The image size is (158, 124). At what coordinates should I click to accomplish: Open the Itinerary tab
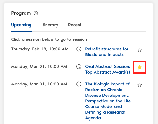click(x=50, y=25)
